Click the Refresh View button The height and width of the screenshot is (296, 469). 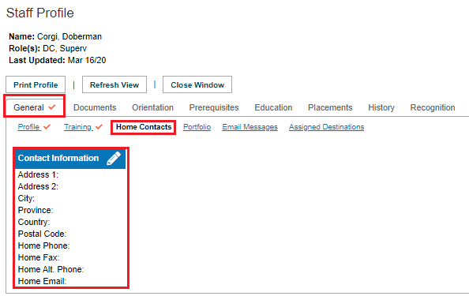(x=114, y=84)
